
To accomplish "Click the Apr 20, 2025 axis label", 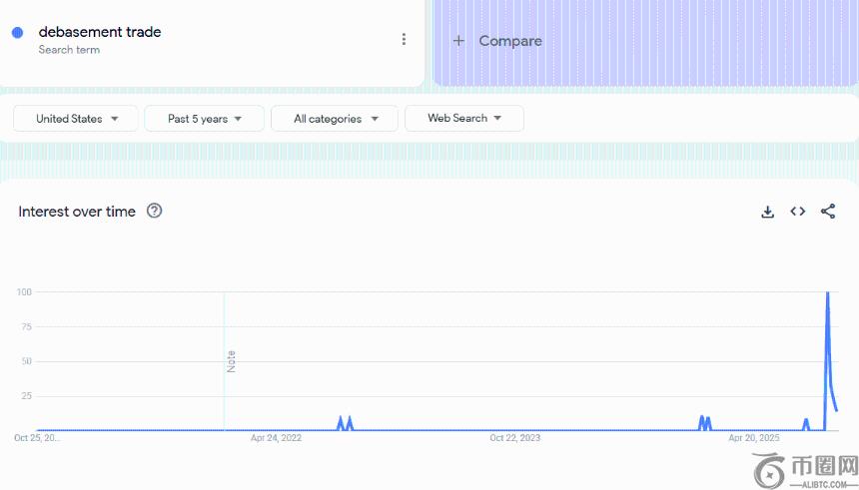I will click(754, 438).
